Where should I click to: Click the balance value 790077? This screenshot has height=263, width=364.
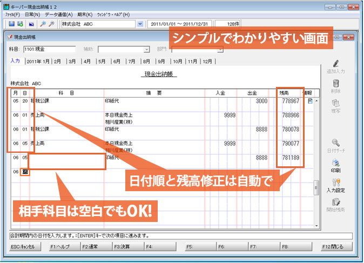[291, 144]
